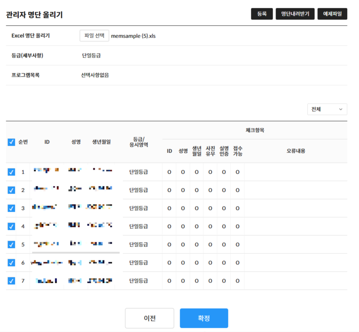Uncheck the checkbox for row 5
359x332 pixels.
tap(11, 244)
